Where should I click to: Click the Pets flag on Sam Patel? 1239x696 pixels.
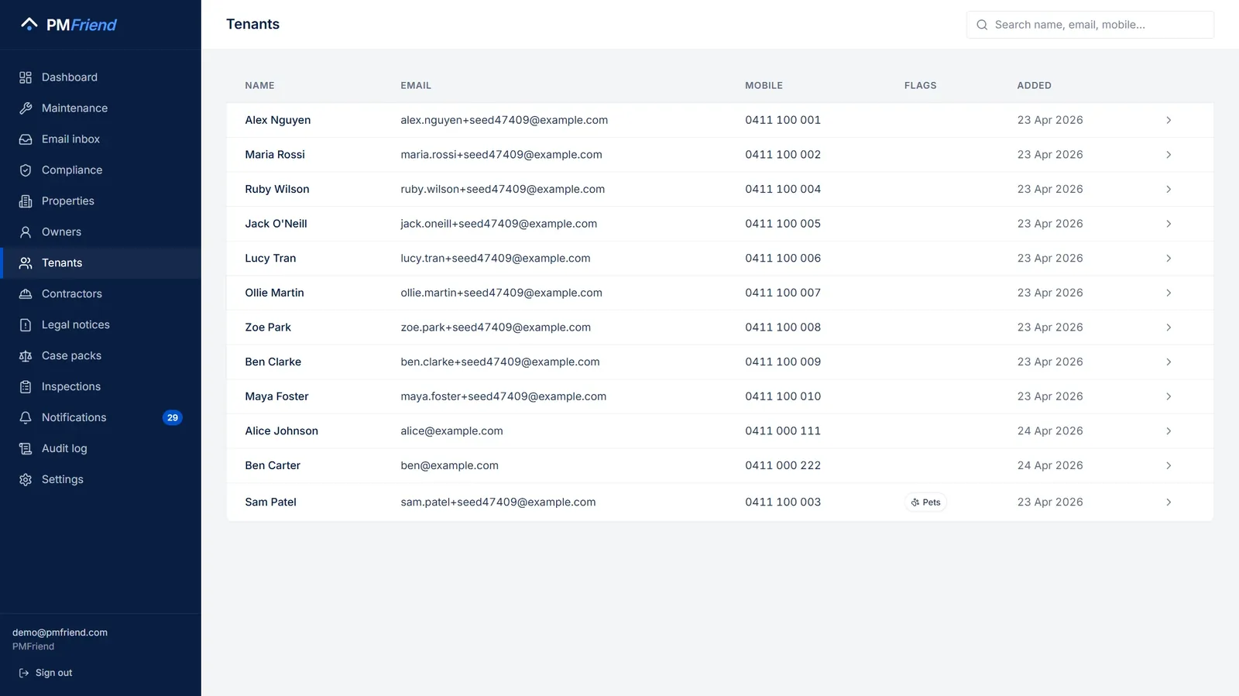tap(925, 502)
